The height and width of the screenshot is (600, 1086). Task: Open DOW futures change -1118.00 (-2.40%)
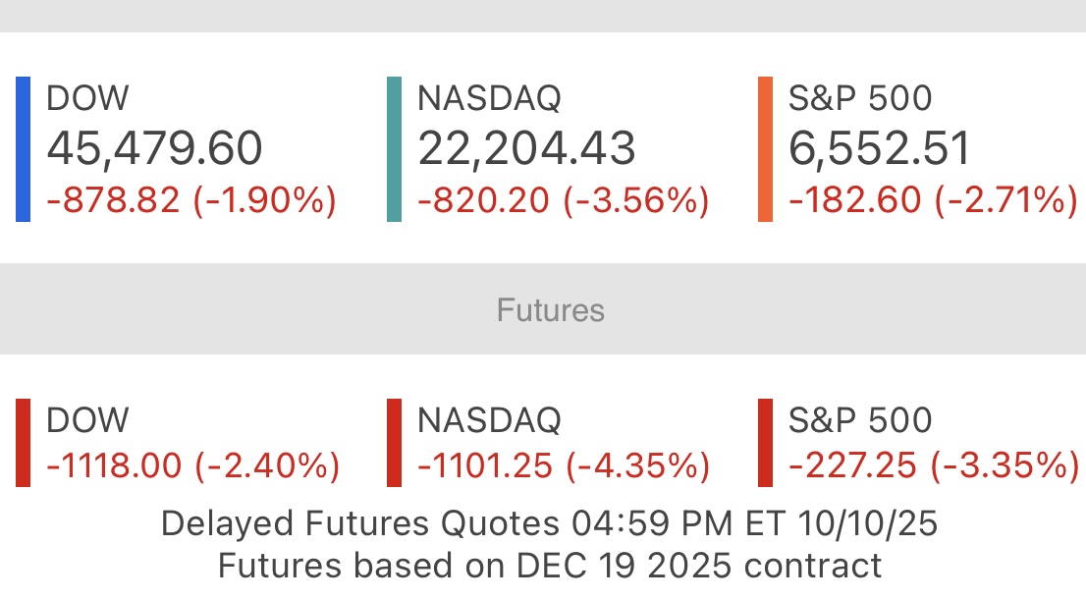[x=193, y=465]
